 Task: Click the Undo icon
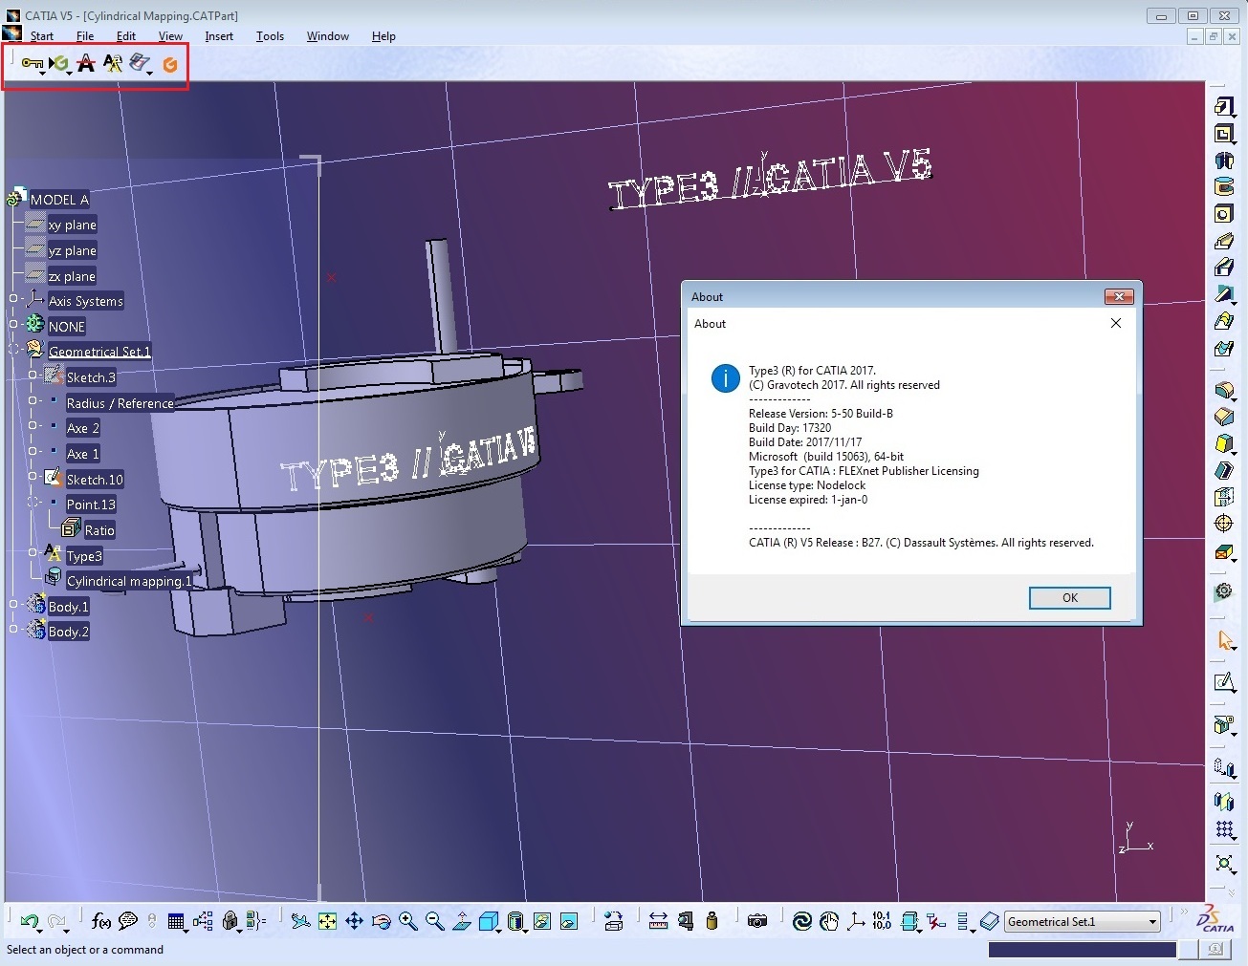(30, 921)
